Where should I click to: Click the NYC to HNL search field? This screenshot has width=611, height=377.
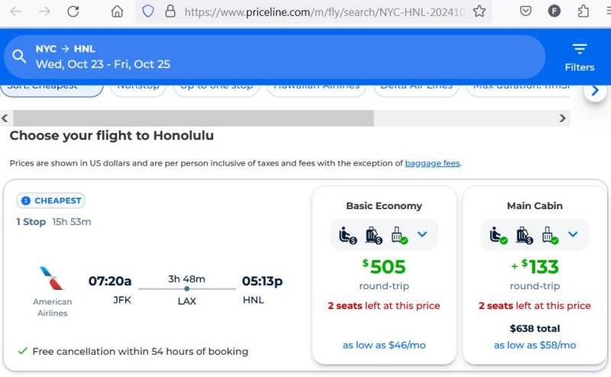pyautogui.click(x=275, y=56)
